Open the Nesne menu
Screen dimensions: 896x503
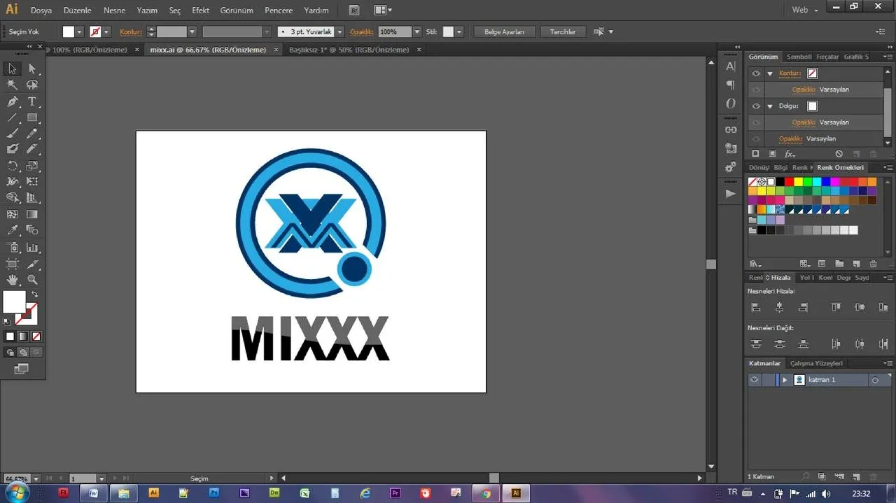tap(115, 10)
